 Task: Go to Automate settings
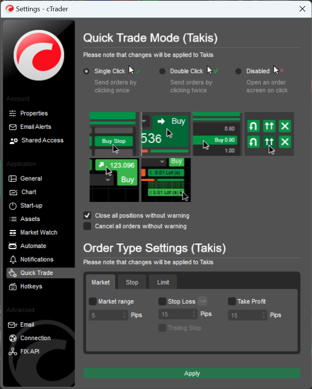[33, 246]
